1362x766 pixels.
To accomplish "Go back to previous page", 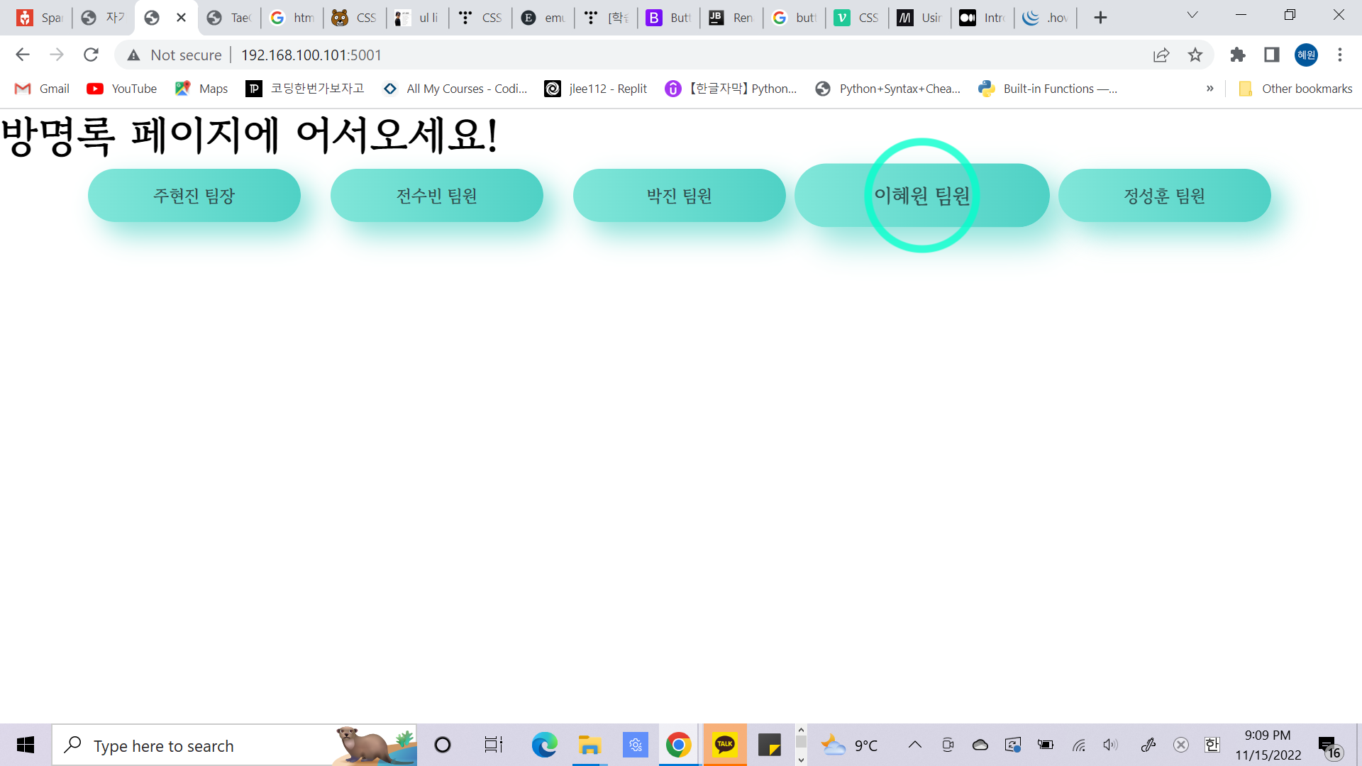I will 23,55.
